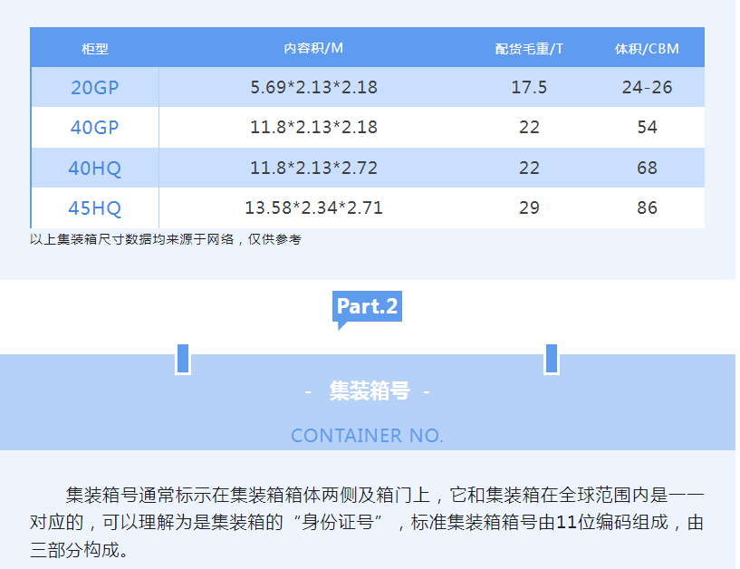
Task: Click the 5.69*2.13*2.18 dimensions cell
Action: tap(313, 88)
